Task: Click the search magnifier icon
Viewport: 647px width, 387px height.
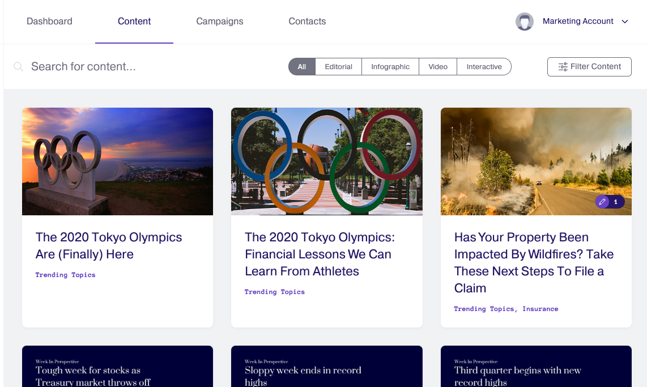Action: [x=19, y=67]
